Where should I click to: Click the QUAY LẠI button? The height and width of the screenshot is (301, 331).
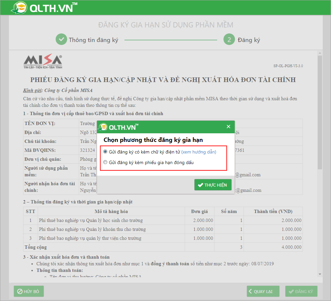point(263,291)
